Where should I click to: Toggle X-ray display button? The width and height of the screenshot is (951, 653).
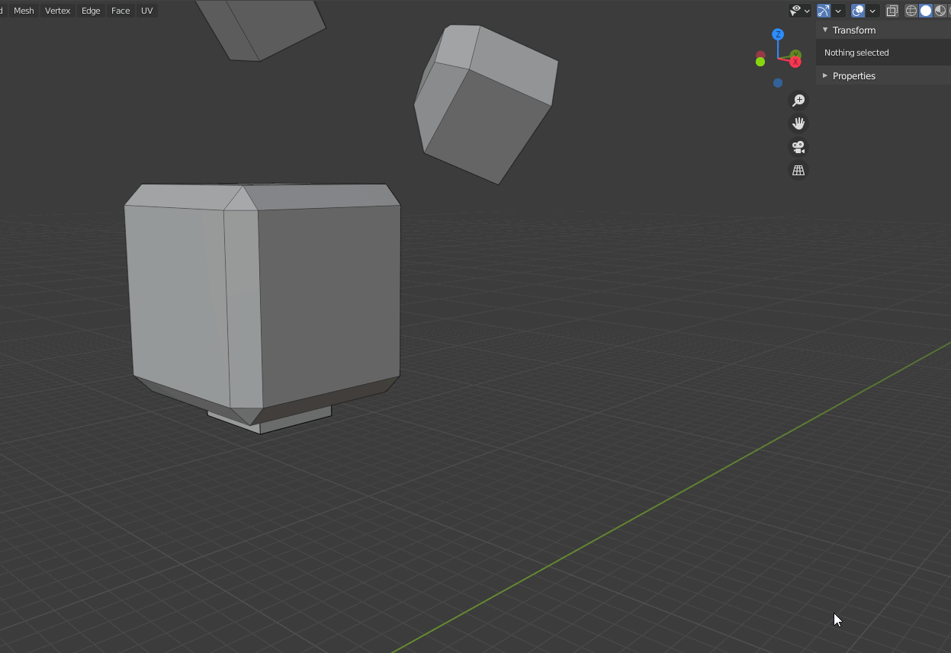[892, 11]
